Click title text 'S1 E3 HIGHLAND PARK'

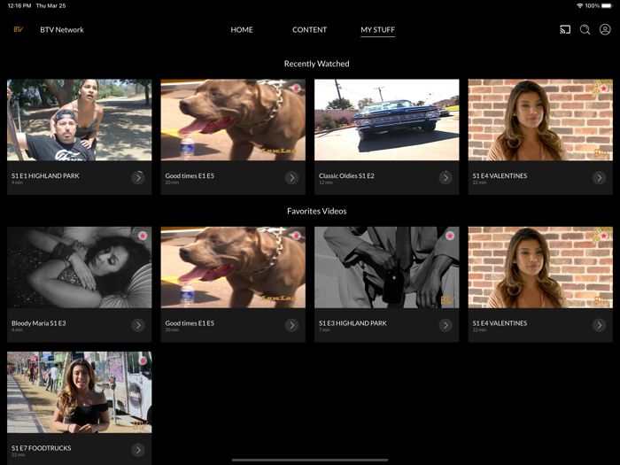tap(353, 323)
